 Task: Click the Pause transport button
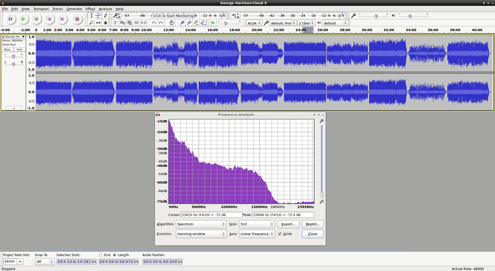pos(10,19)
